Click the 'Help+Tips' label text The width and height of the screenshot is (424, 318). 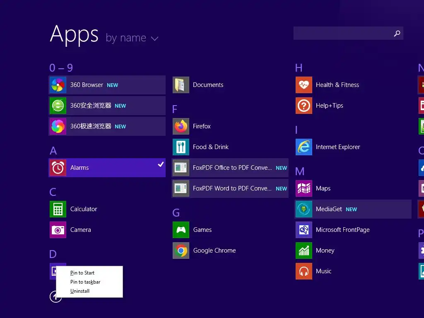pos(329,106)
